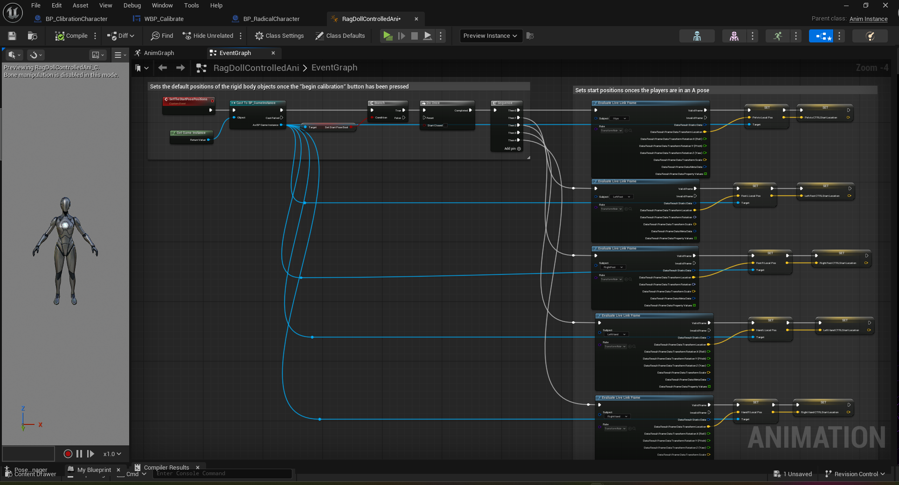Click the Enter Console Command input field

(223, 474)
